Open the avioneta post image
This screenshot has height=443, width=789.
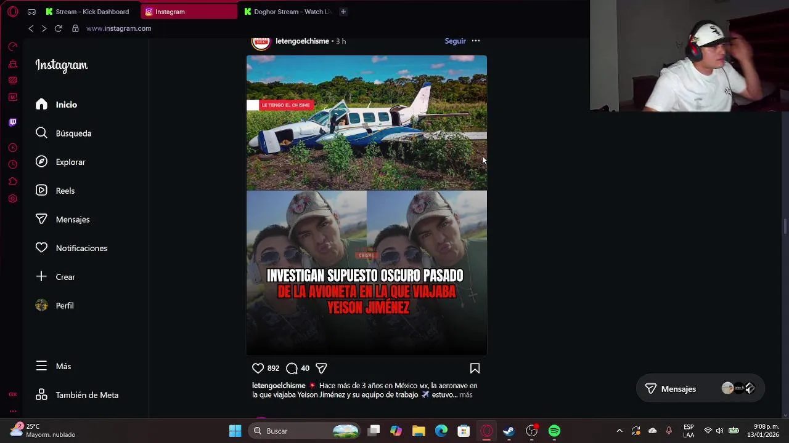pos(367,206)
